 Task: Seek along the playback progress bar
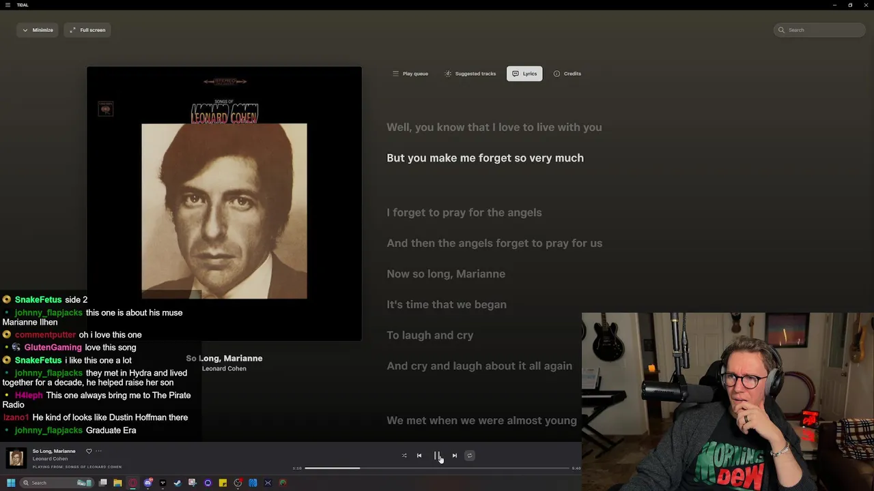(437, 468)
